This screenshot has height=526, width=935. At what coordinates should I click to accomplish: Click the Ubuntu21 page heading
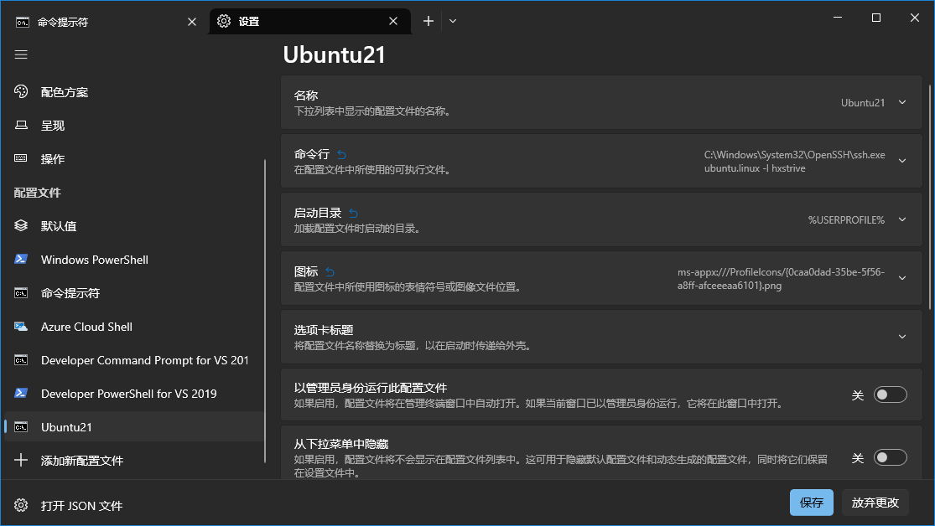coord(334,54)
